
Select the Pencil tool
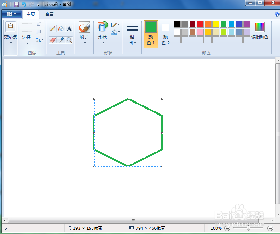click(53, 29)
